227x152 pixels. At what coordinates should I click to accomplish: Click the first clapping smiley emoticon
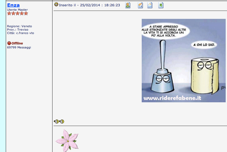pyautogui.click(x=56, y=122)
